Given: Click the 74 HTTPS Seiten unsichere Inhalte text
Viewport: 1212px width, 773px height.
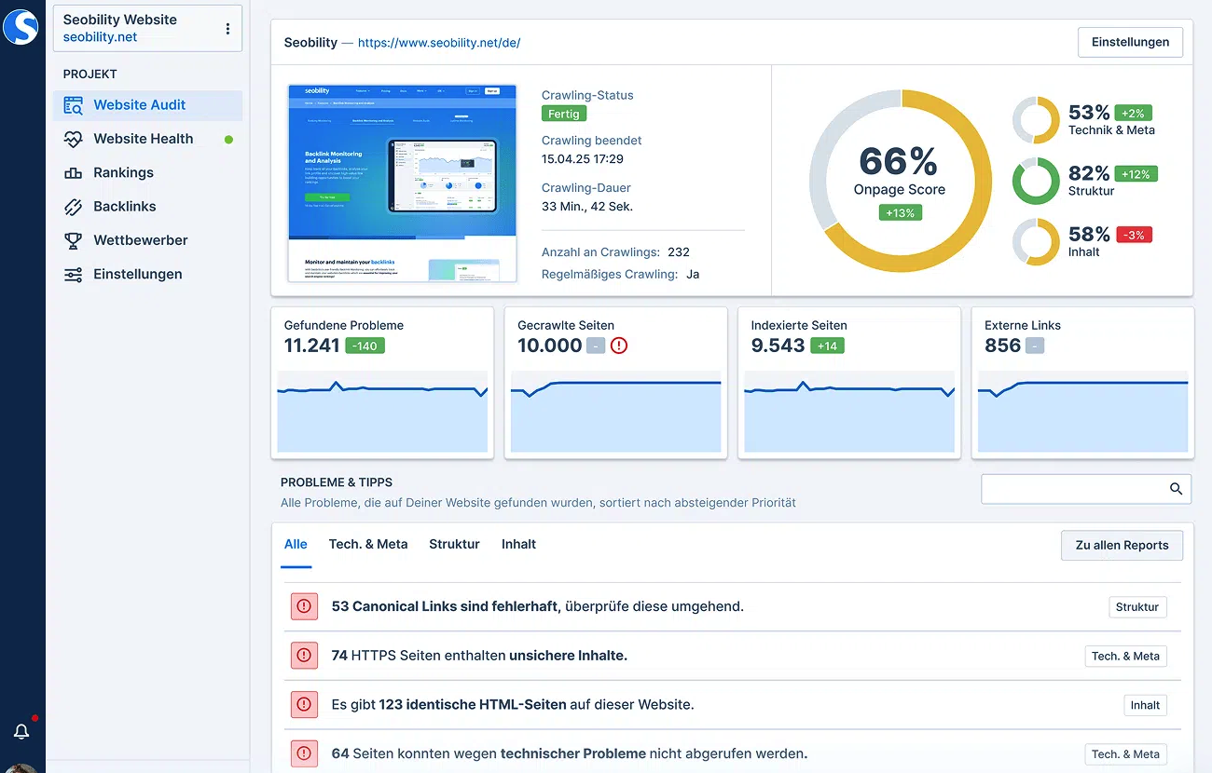Looking at the screenshot, I should tap(479, 656).
